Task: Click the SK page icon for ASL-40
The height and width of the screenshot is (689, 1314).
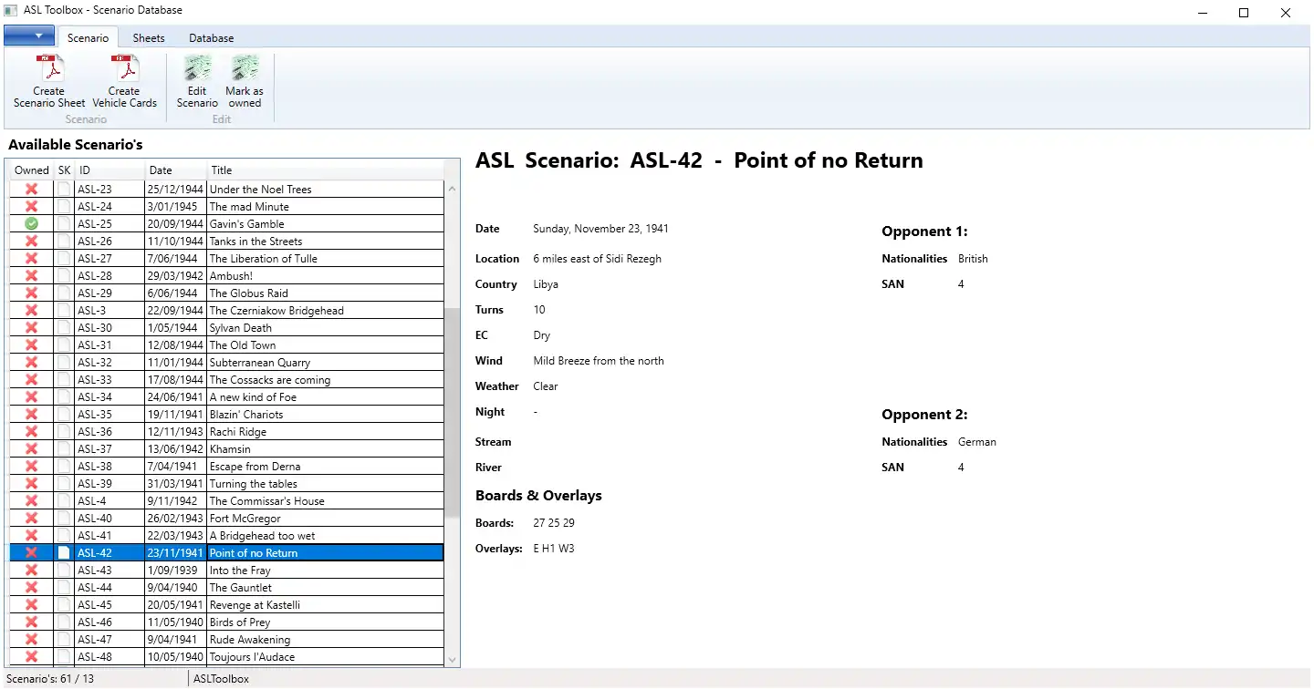Action: (64, 519)
